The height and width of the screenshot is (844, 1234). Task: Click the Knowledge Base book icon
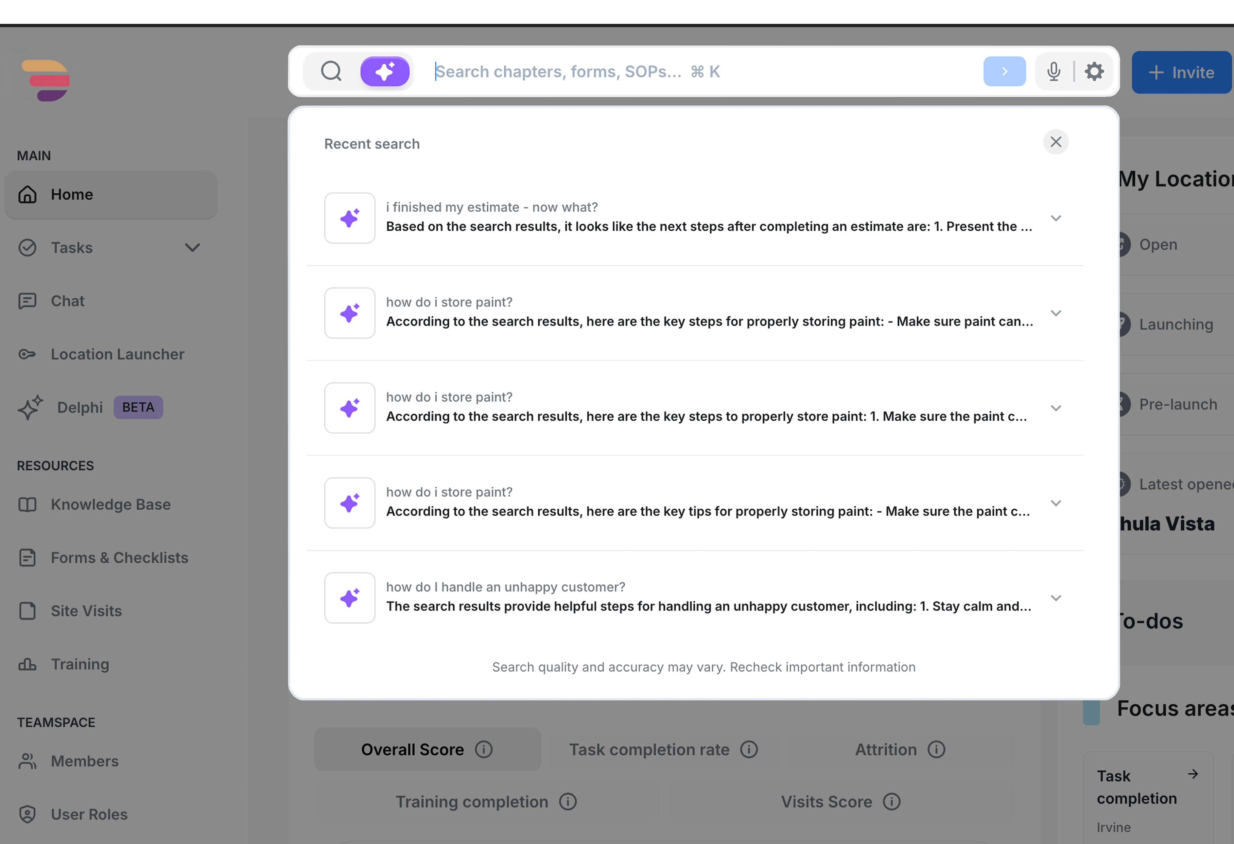tap(27, 504)
